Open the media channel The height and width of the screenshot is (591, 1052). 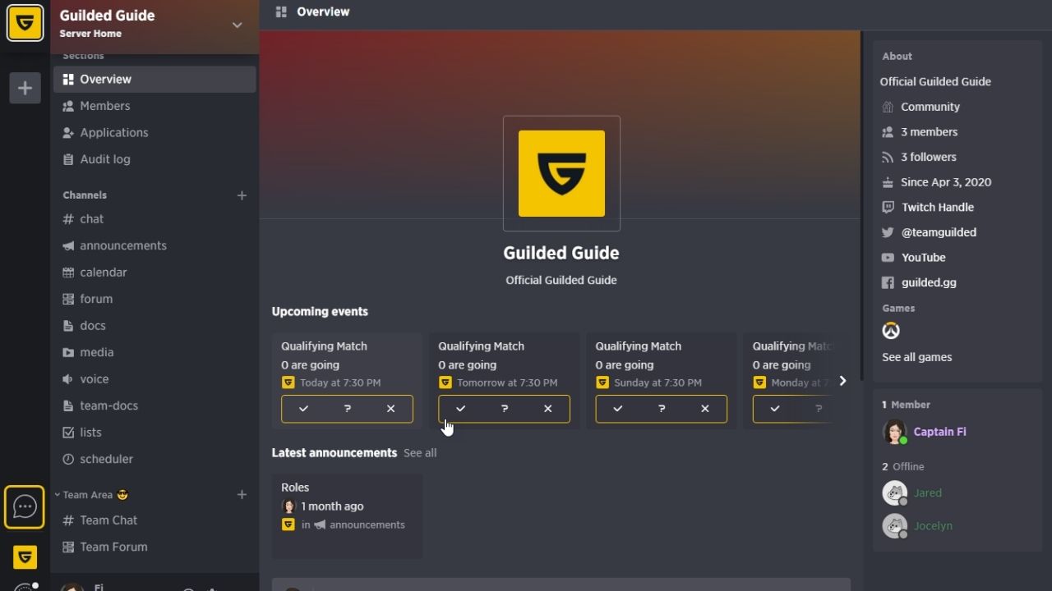tap(155, 352)
